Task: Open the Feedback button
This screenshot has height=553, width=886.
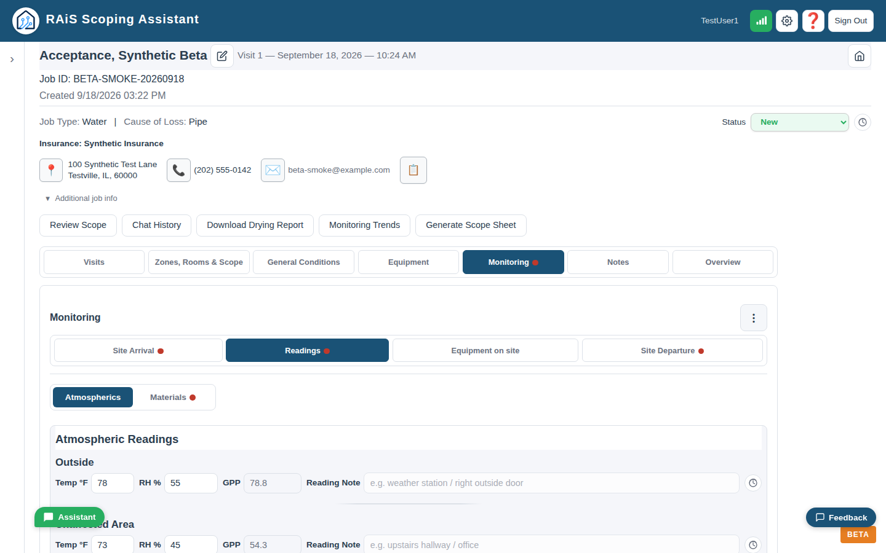Action: coord(841,518)
